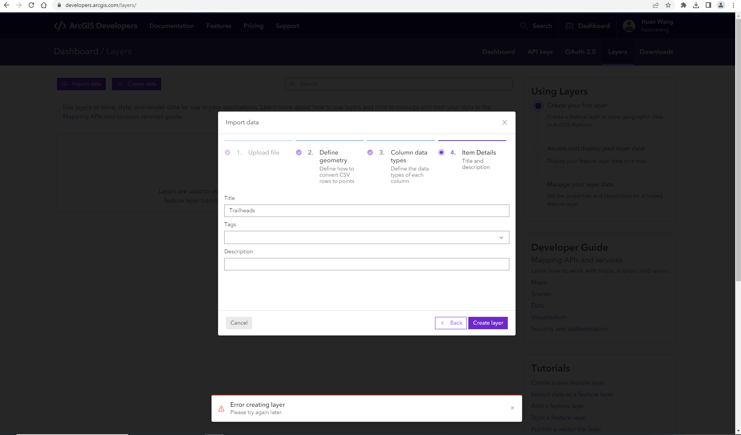Open Dashboard in the top header
This screenshot has height=435, width=741.
(x=588, y=26)
